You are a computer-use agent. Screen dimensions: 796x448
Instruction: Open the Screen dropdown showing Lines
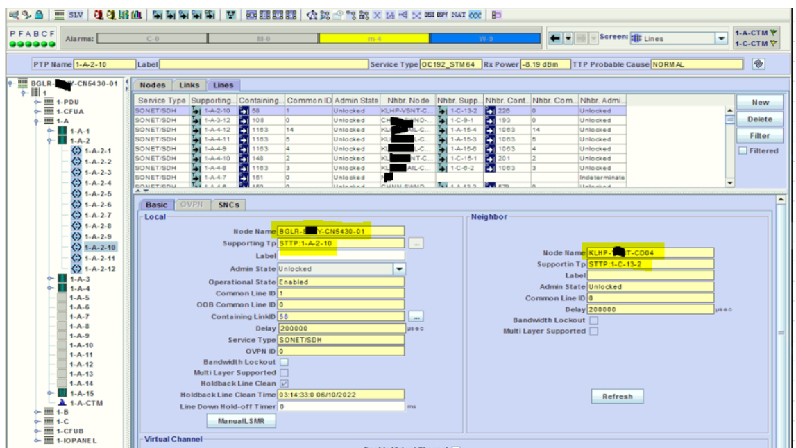721,39
